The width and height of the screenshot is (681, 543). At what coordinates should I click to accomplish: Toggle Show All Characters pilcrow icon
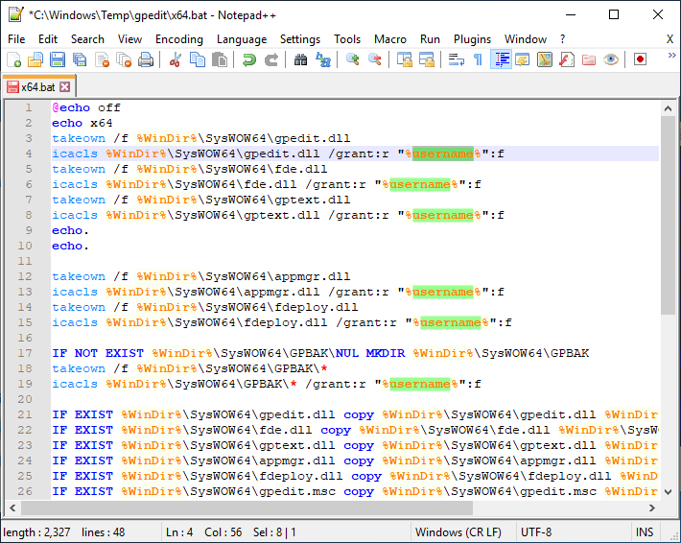pyautogui.click(x=478, y=59)
